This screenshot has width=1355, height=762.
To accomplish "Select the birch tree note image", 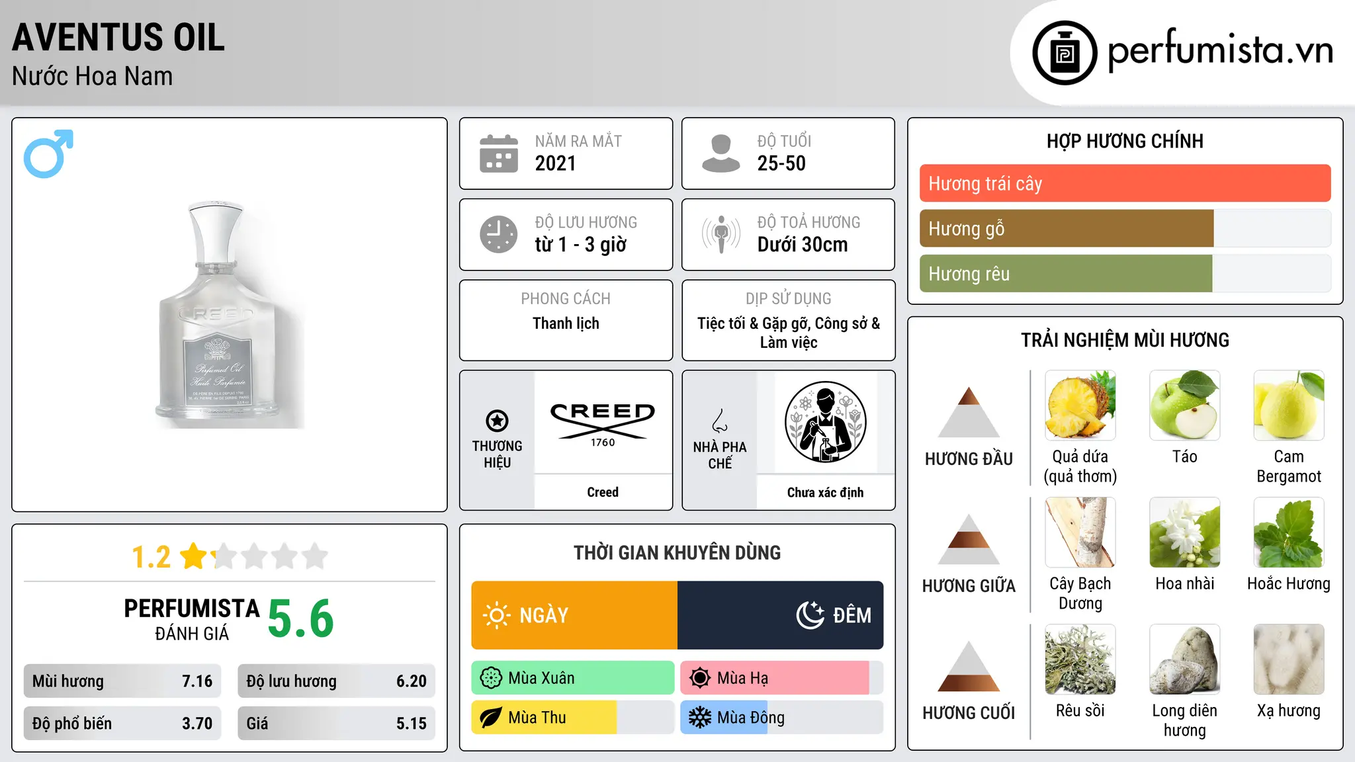I will (x=1080, y=532).
